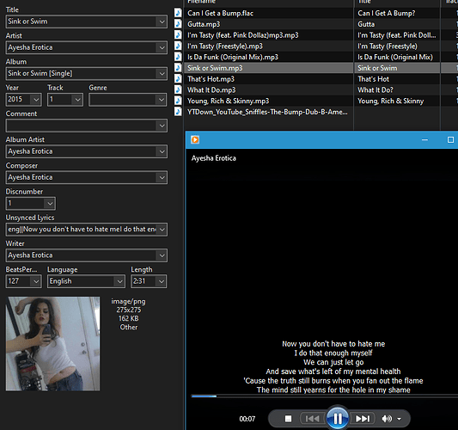Open the Album Artist dropdown
458x430 pixels.
point(162,151)
